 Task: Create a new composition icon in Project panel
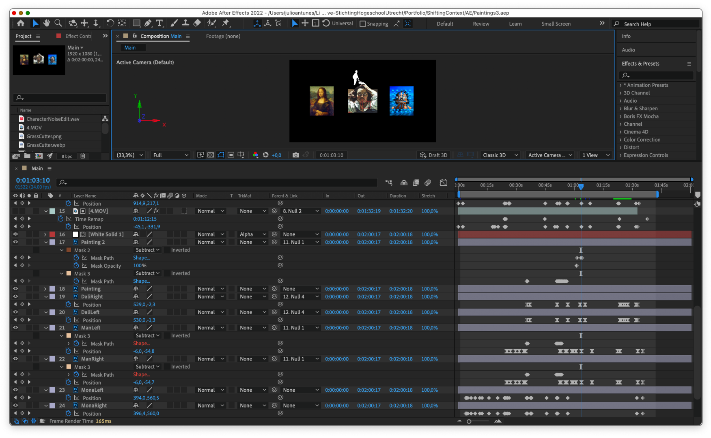[39, 156]
